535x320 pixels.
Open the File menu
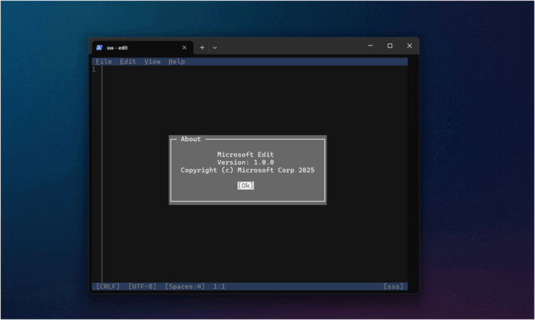coord(104,62)
